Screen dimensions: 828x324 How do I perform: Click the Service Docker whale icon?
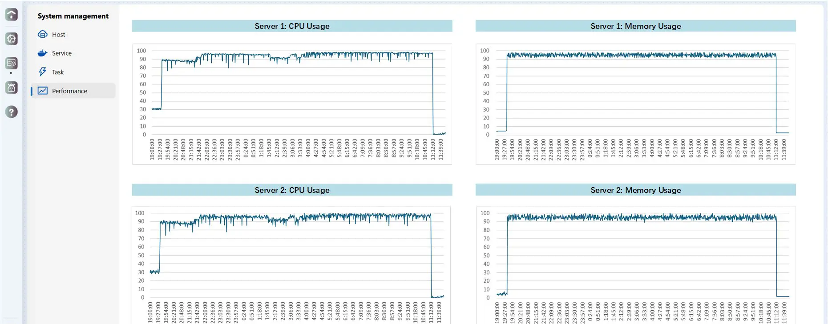coord(43,53)
